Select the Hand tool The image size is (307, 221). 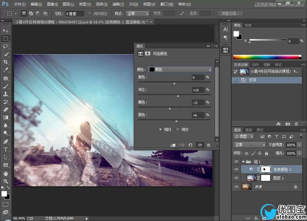[6, 173]
